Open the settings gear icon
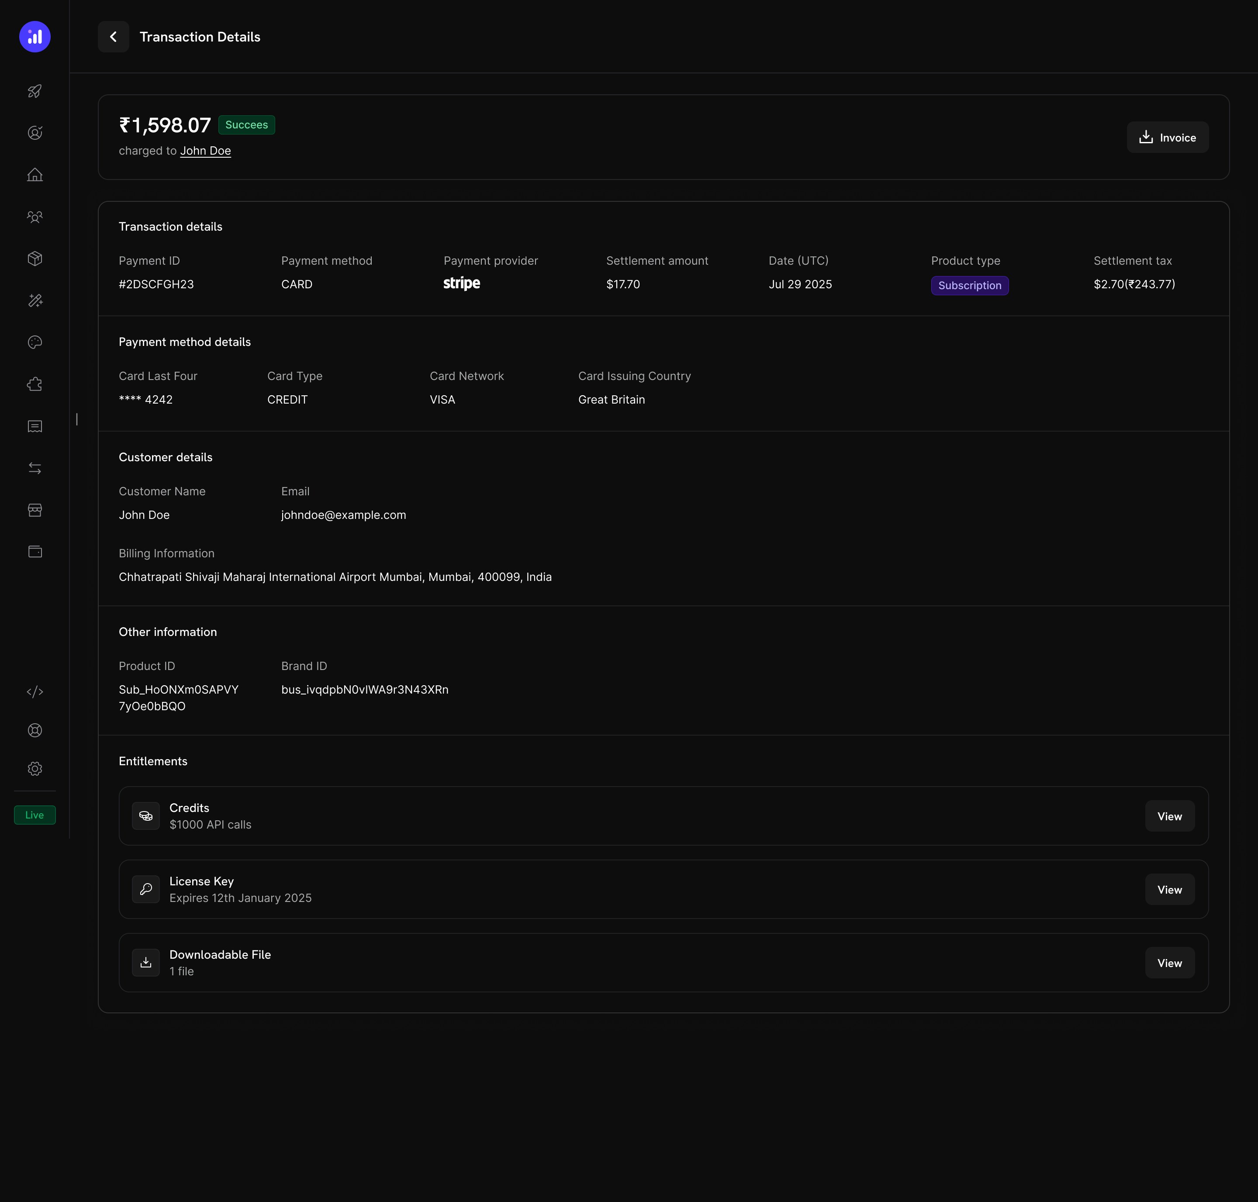1258x1202 pixels. click(x=35, y=768)
